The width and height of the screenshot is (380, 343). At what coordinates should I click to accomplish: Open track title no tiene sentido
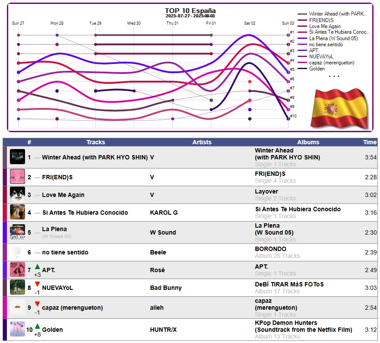[65, 252]
